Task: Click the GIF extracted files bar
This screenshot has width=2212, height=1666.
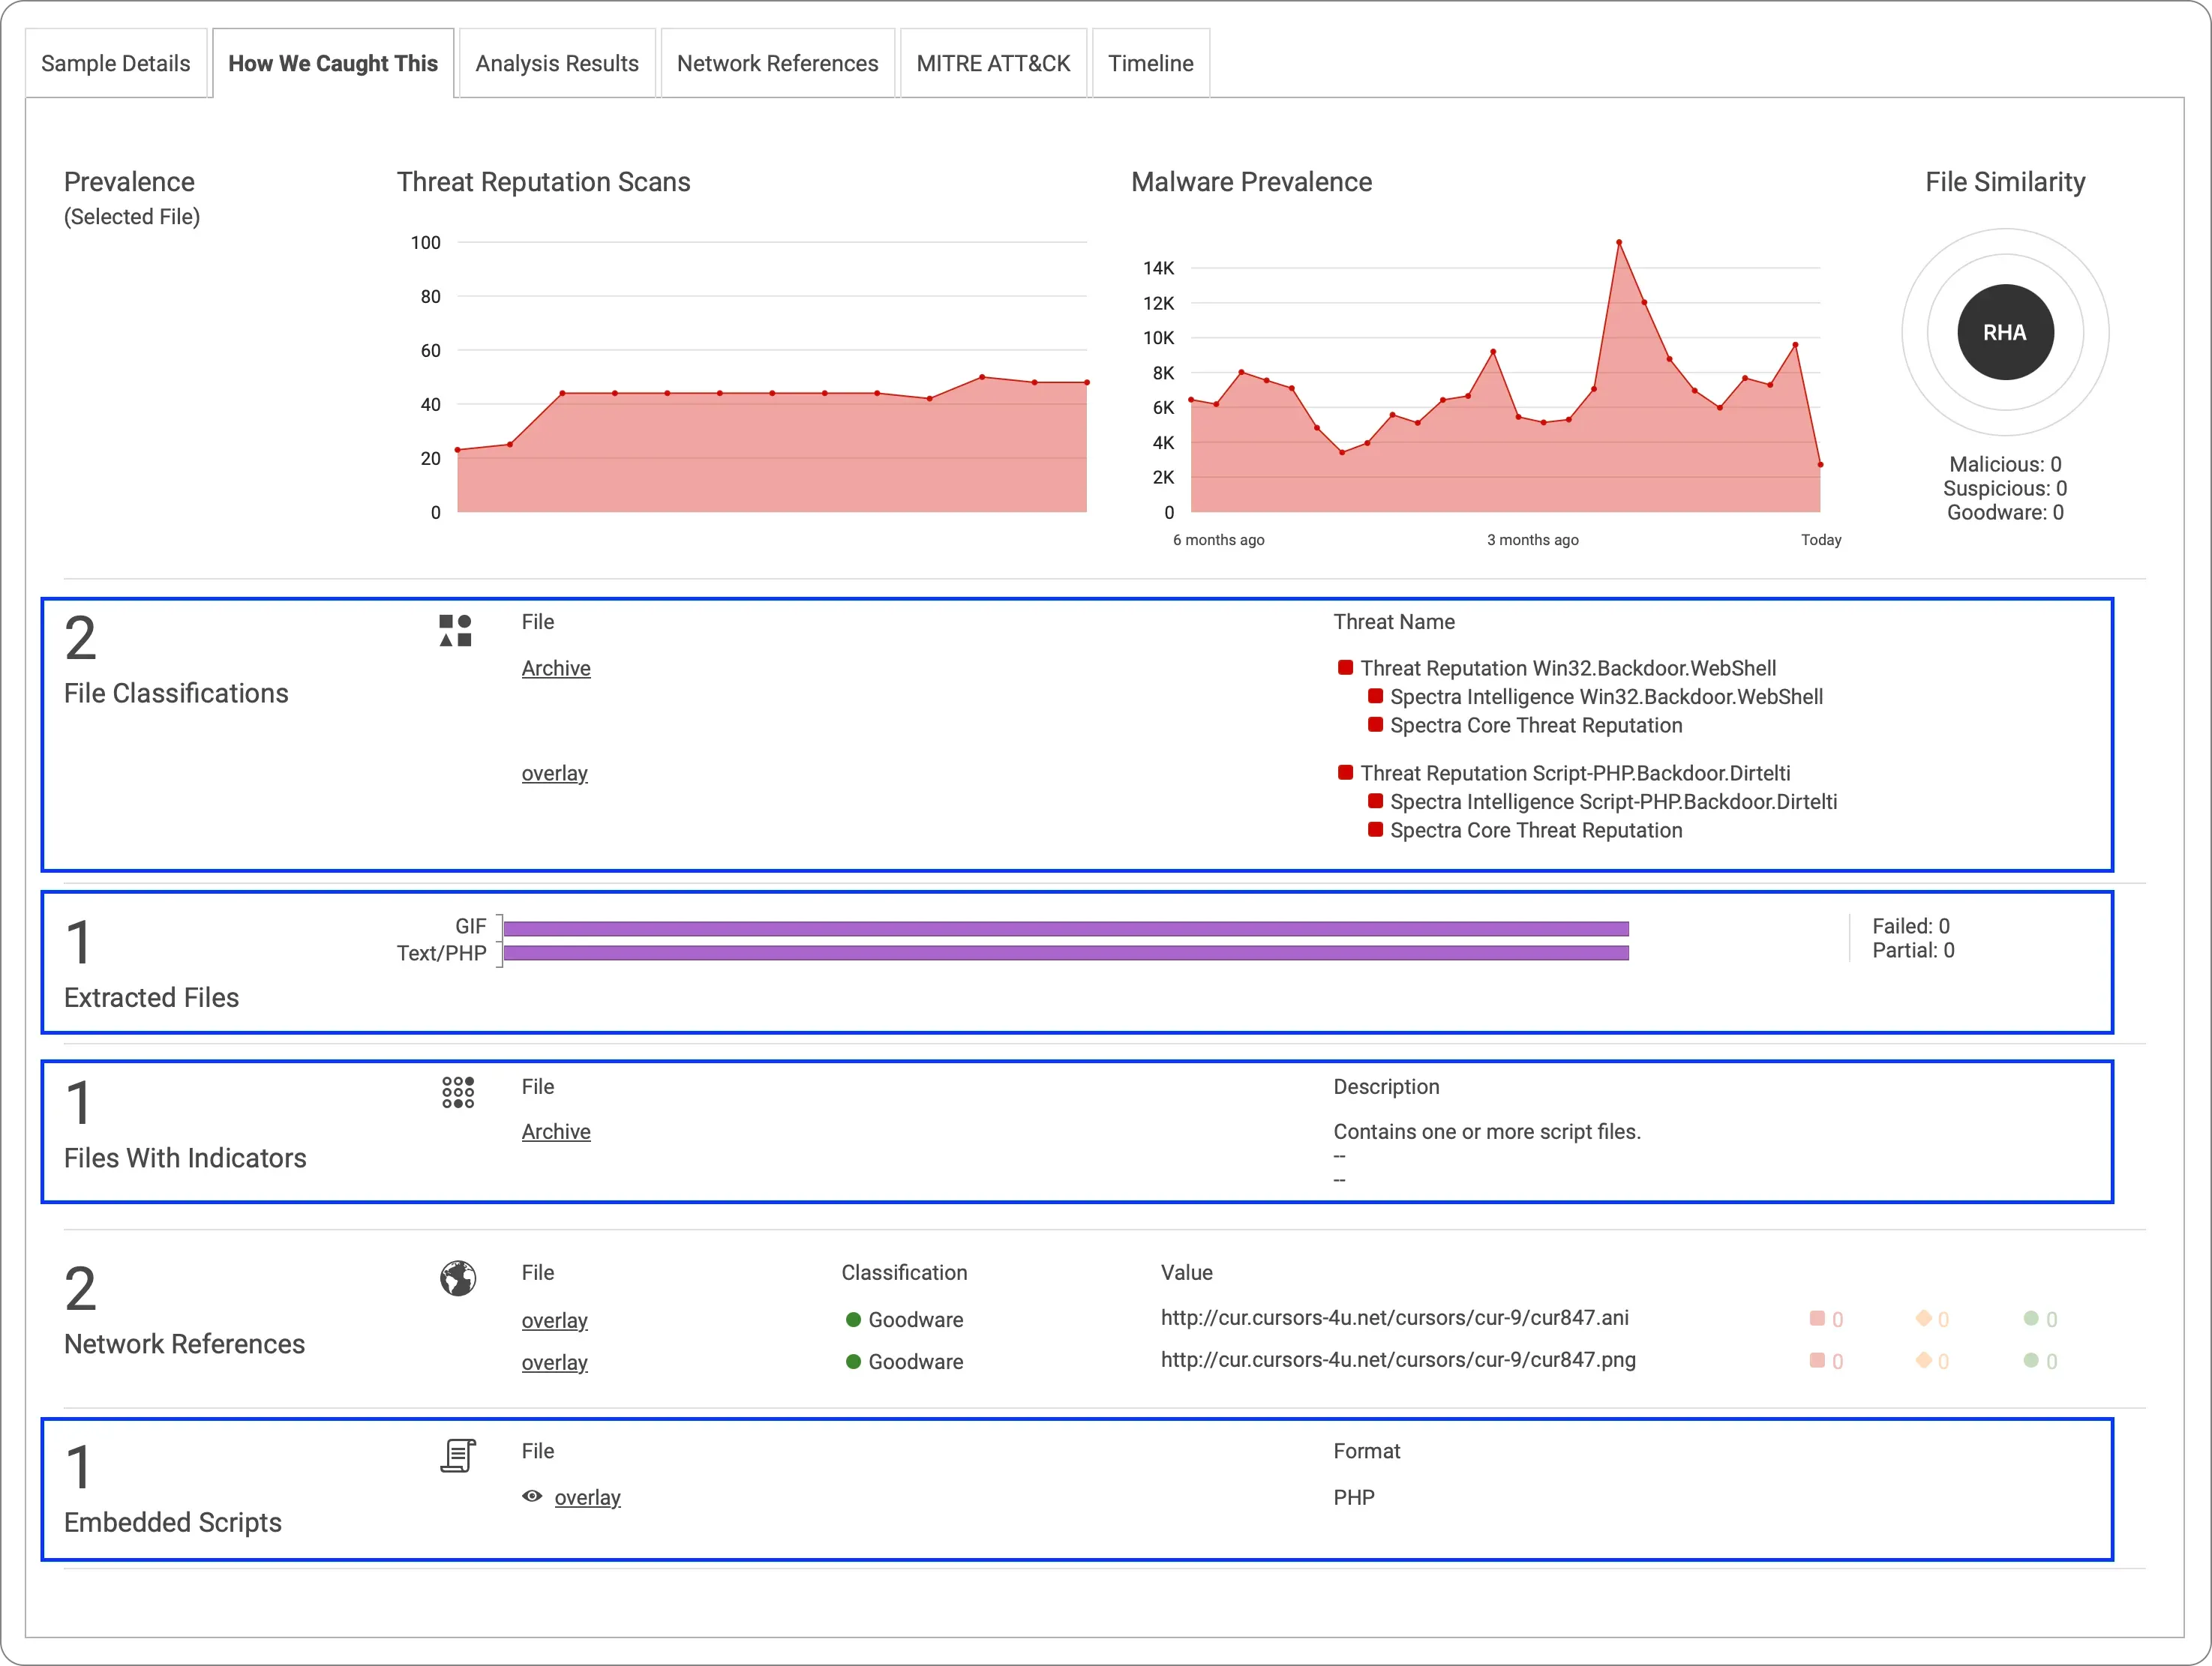Action: (x=1066, y=928)
